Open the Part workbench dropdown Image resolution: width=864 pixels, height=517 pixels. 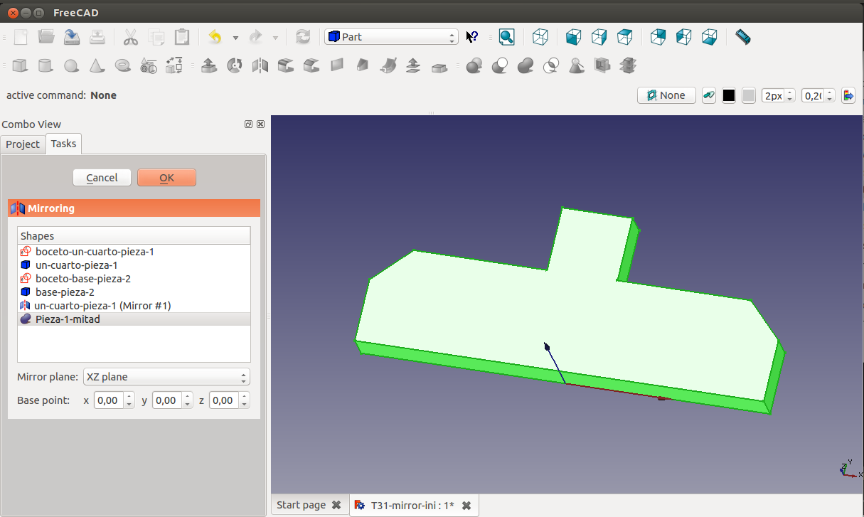point(391,37)
